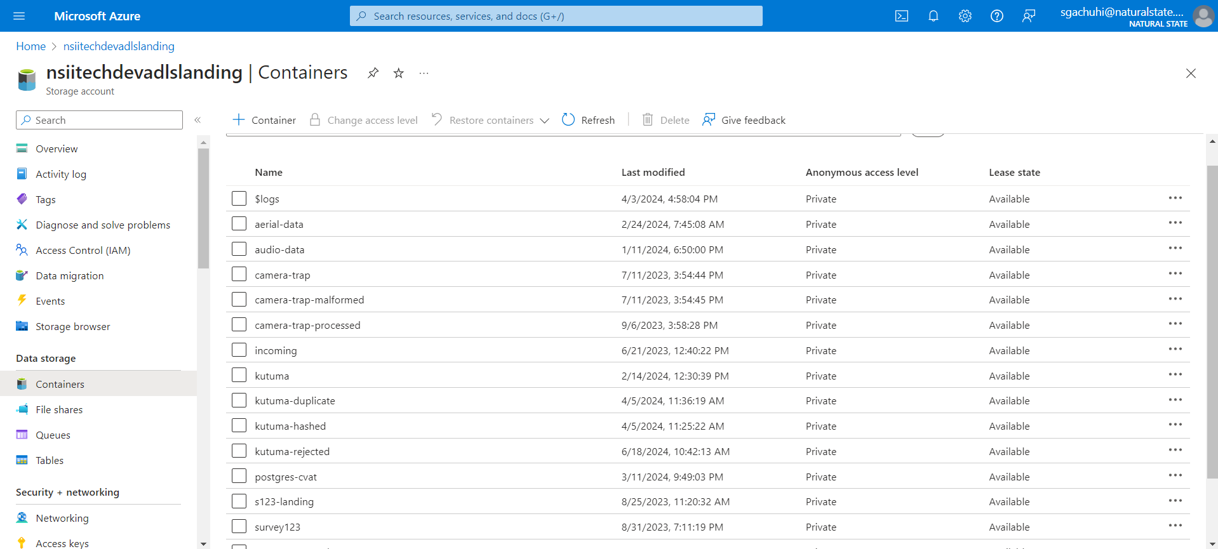Open the kutuma-hashed container

pyautogui.click(x=290, y=427)
